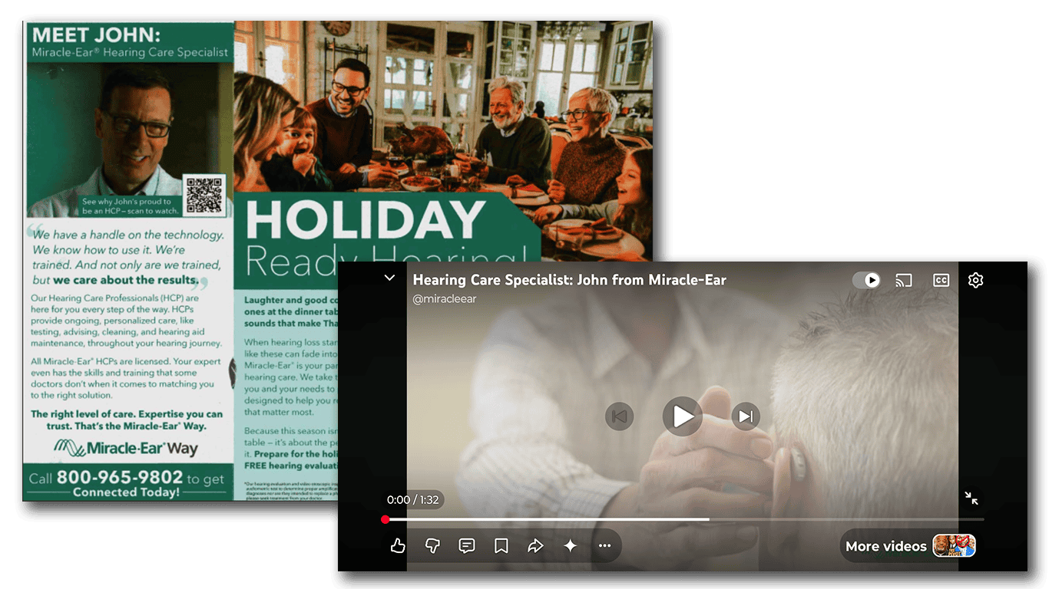The width and height of the screenshot is (1049, 589).
Task: Share the video with the arrow icon
Action: point(535,546)
